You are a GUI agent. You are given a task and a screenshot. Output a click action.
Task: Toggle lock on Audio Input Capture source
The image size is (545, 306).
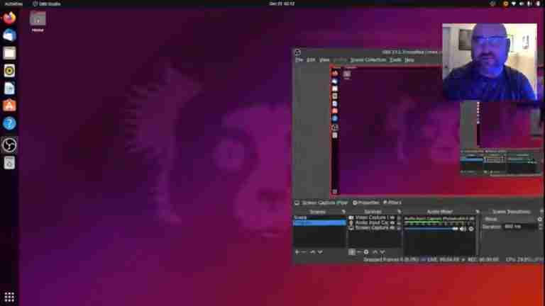click(x=399, y=222)
